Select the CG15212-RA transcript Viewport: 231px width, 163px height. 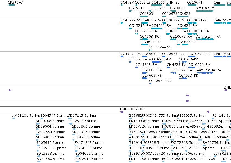click(x=131, y=28)
